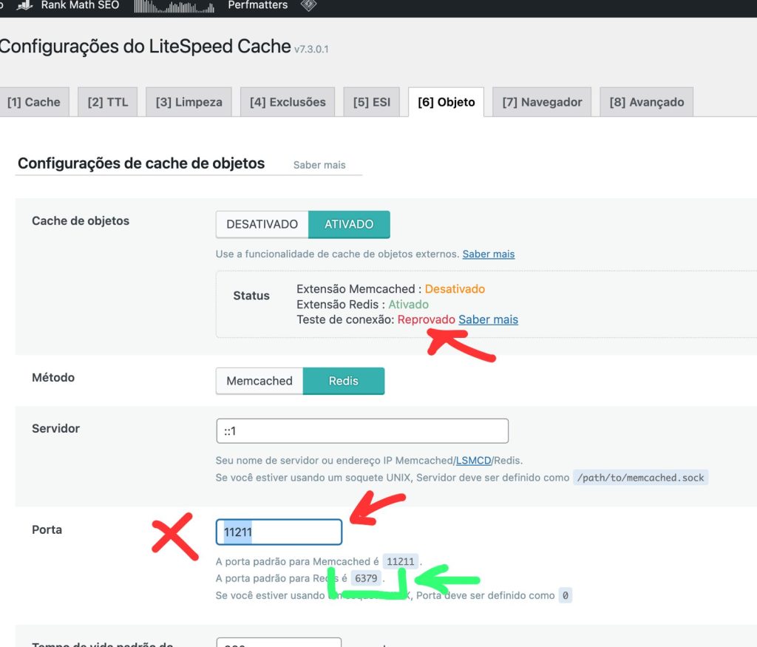The image size is (757, 647).
Task: Open Saber mais link beside connection test
Action: click(x=488, y=319)
